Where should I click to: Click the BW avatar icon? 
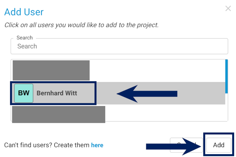tap(24, 93)
